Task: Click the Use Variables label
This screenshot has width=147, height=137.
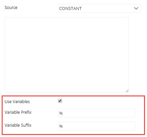Action: tap(17, 101)
